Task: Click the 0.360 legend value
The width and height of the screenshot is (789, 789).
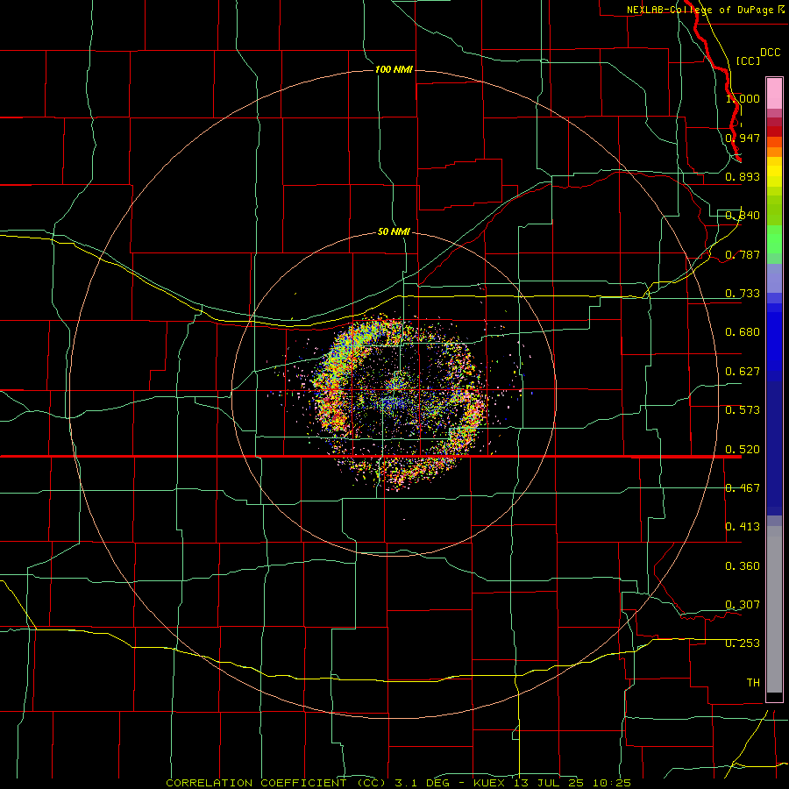Action: coord(743,566)
